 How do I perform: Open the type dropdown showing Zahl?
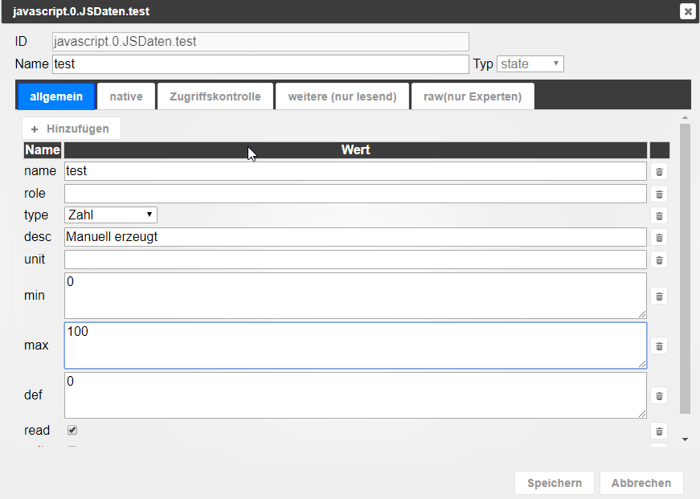point(111,215)
